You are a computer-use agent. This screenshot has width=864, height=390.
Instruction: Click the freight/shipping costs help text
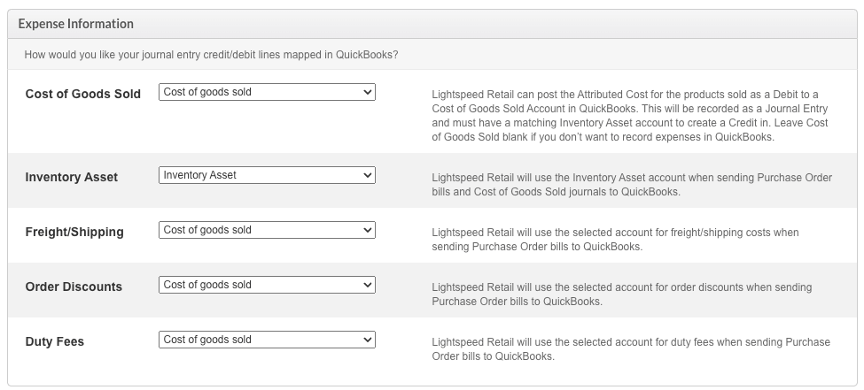pyautogui.click(x=615, y=239)
